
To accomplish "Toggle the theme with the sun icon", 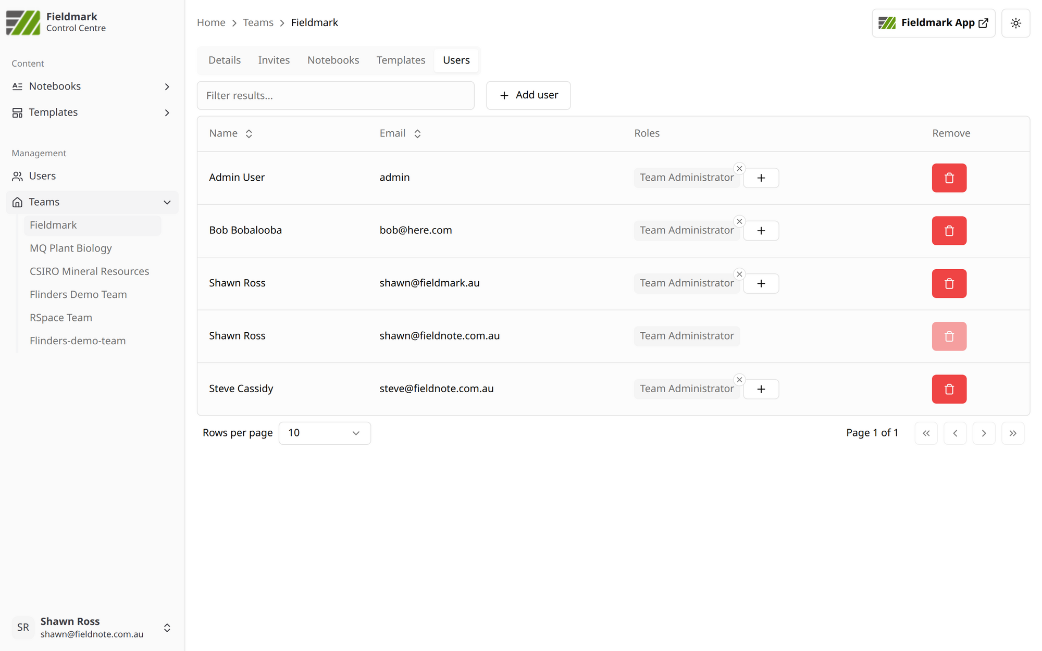I will (x=1015, y=23).
